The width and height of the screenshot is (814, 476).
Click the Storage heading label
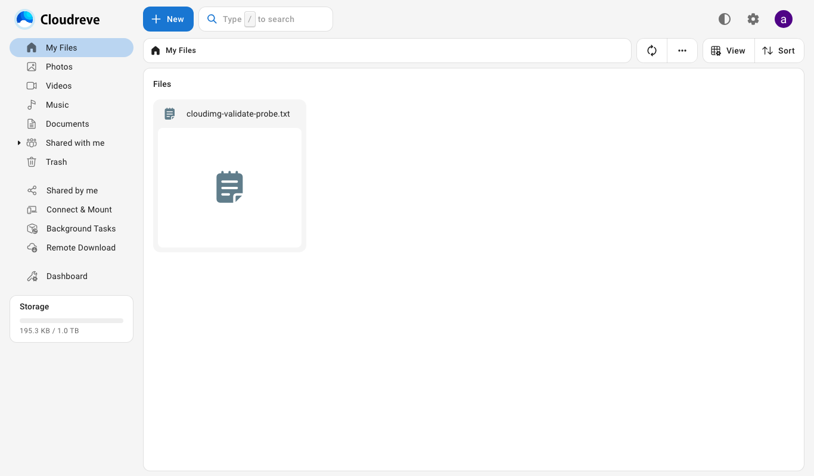pos(35,307)
